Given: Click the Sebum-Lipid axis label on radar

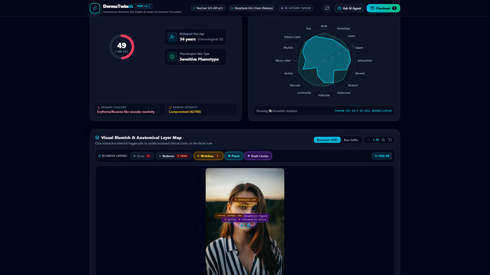Looking at the screenshot, I should click(x=292, y=37).
